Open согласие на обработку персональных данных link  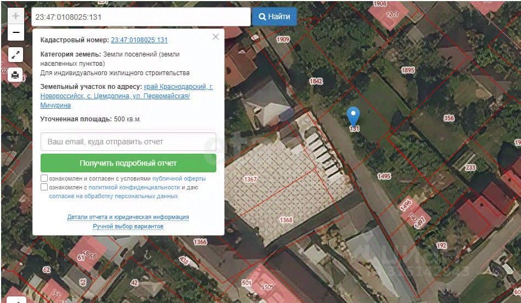pyautogui.click(x=113, y=197)
